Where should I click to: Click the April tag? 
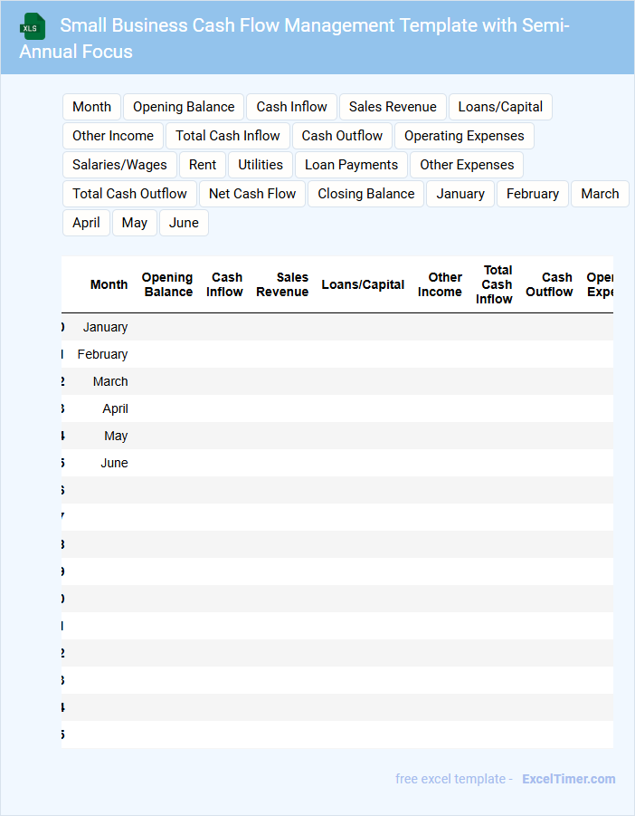pos(86,224)
